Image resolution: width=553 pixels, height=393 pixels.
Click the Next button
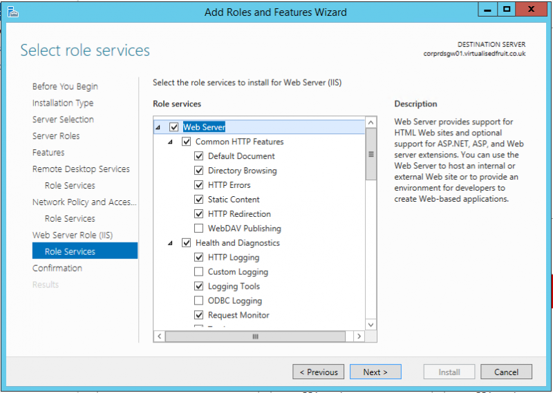tap(375, 372)
